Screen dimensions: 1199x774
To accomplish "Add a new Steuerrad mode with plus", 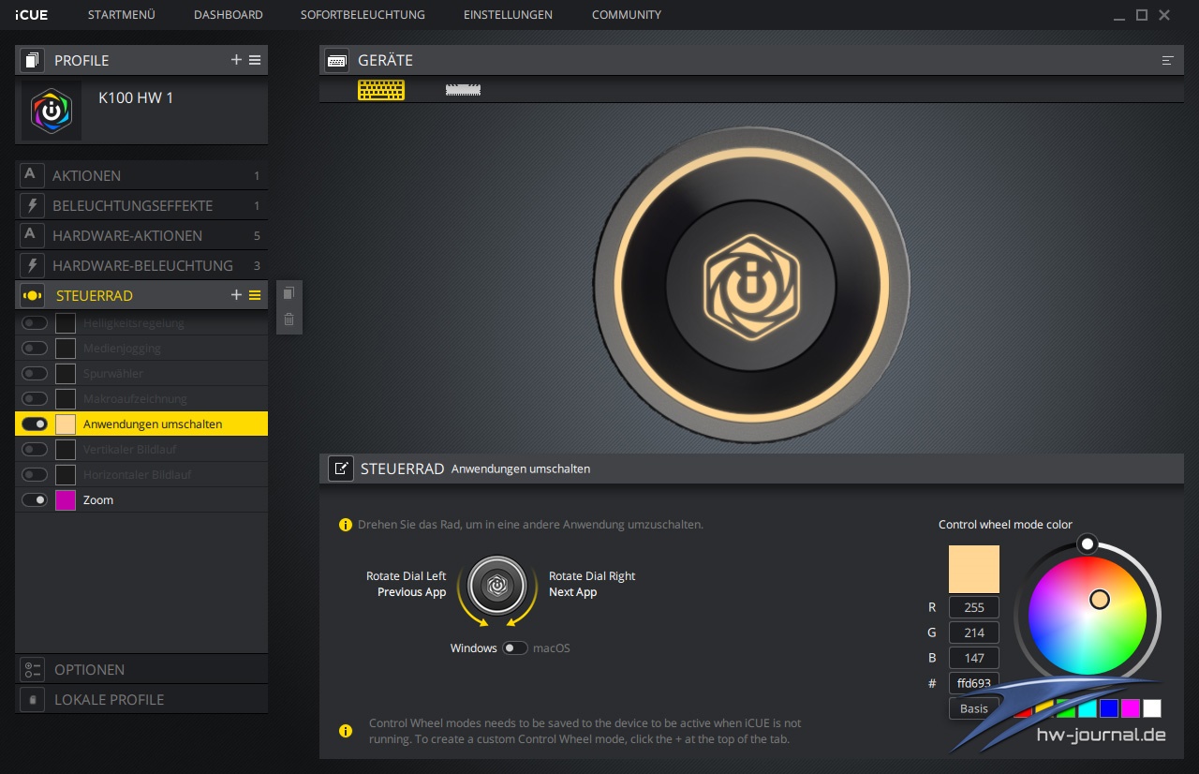I will [x=236, y=295].
